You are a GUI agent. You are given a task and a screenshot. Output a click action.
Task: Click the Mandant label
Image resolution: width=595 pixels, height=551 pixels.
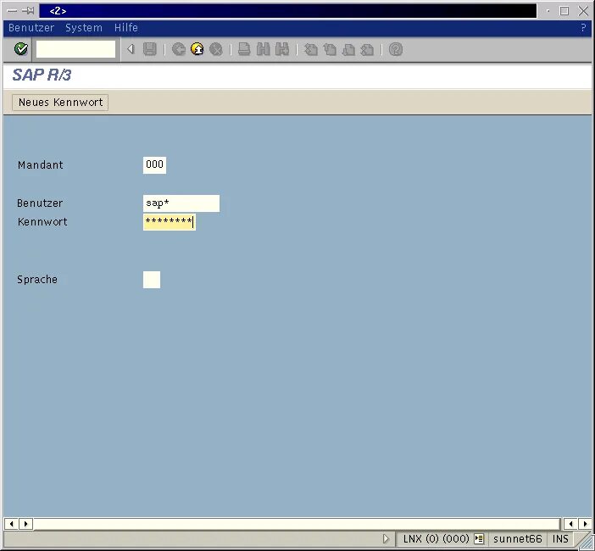pyautogui.click(x=40, y=165)
